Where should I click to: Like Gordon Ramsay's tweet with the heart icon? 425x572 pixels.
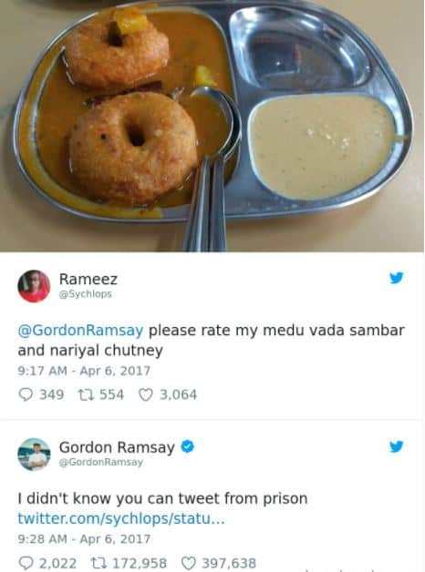[x=189, y=563]
